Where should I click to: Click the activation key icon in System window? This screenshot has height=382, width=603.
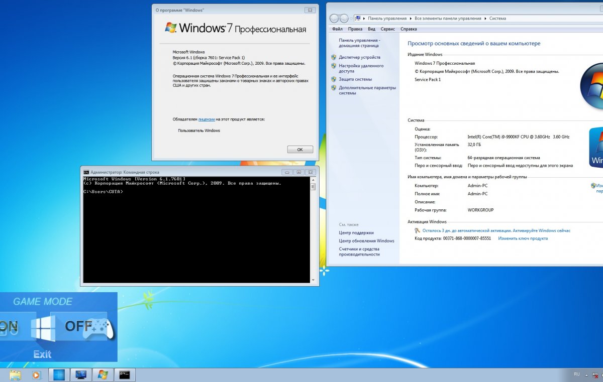417,230
